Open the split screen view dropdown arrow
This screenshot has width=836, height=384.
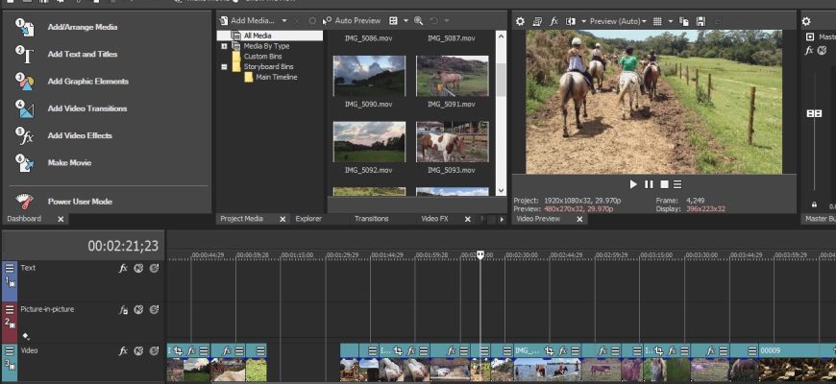[x=584, y=22]
